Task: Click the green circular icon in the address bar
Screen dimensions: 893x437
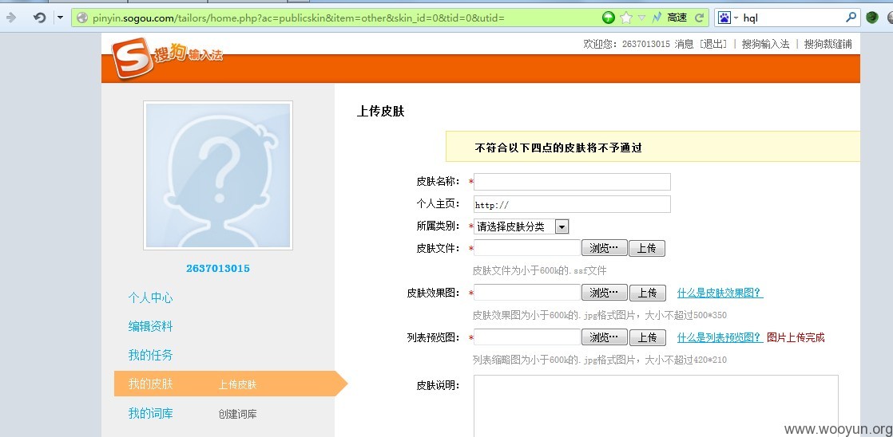Action: [609, 18]
